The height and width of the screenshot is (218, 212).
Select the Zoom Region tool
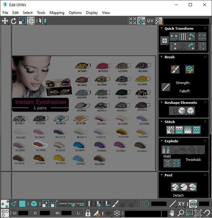pyautogui.click(x=189, y=213)
